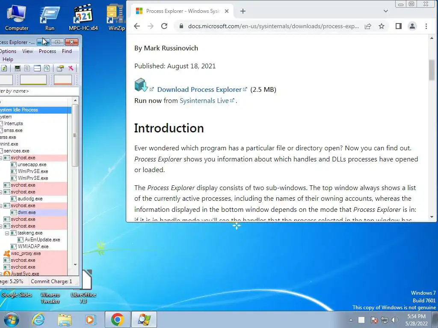The width and height of the screenshot is (438, 328).
Task: Open network icon in system tray
Action: click(x=385, y=320)
